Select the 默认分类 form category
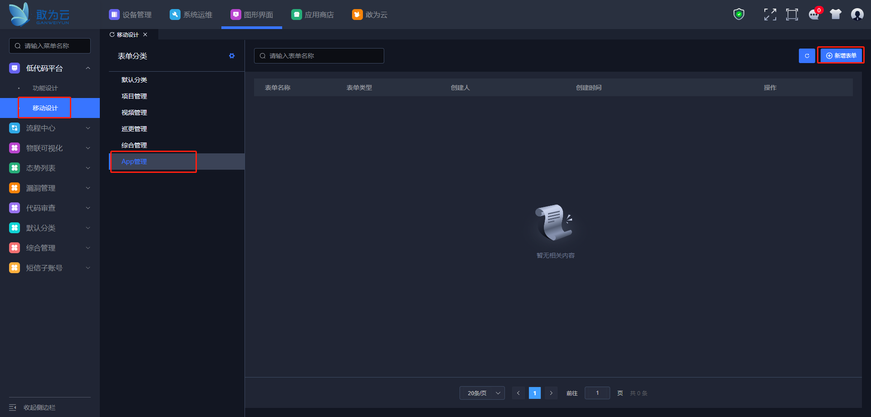 click(x=177, y=80)
